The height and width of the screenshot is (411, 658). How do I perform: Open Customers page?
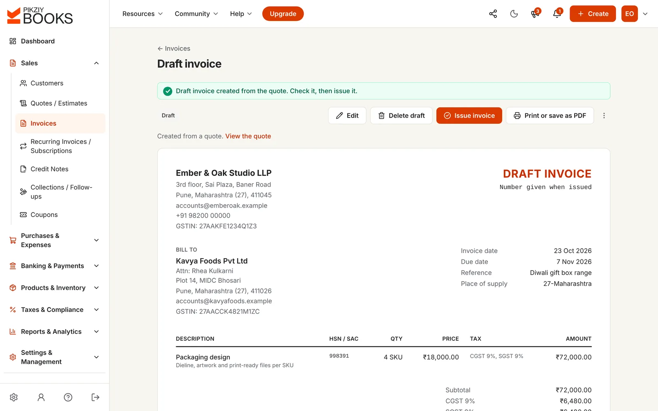coord(60,83)
